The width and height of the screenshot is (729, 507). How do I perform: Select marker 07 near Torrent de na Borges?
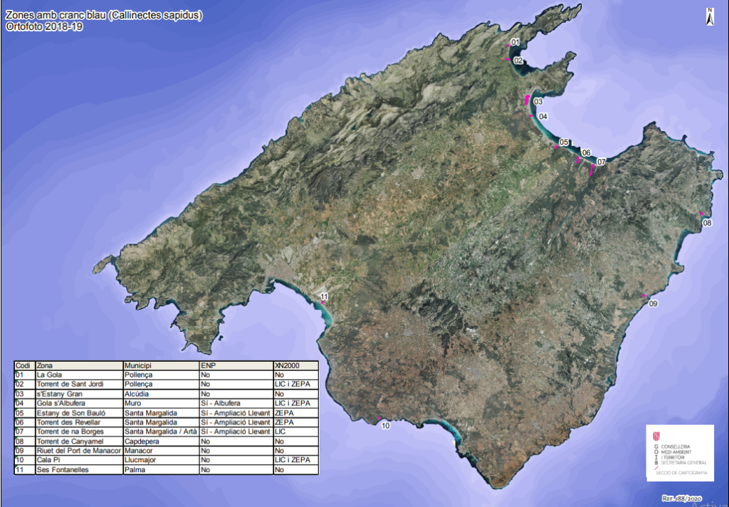(x=592, y=168)
